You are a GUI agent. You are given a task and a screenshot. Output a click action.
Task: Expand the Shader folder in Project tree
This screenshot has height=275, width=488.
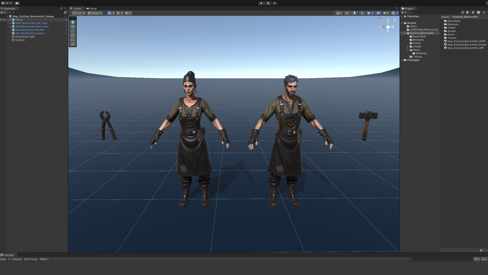point(408,46)
